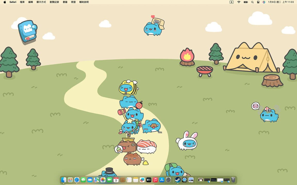Launch Steam from the Dock
Viewport: 297px width, 185px height.
click(x=177, y=180)
